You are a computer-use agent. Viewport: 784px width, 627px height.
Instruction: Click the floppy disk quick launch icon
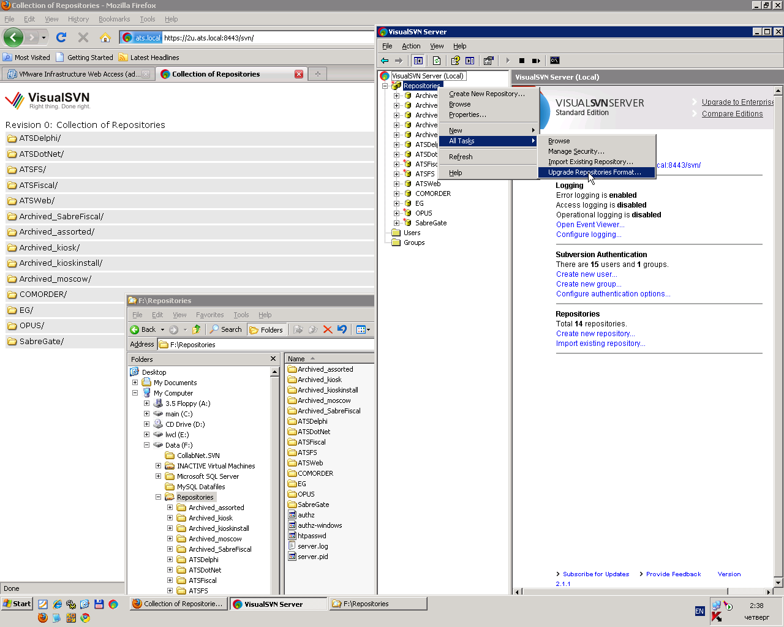tap(99, 604)
